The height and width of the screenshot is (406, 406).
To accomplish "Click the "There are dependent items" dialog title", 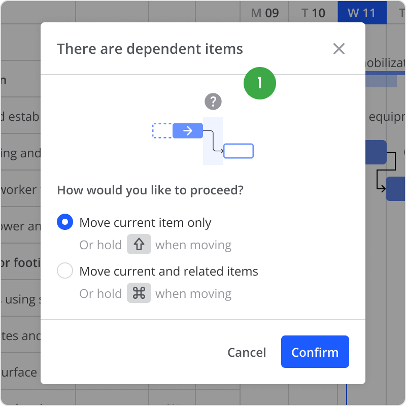I will tap(150, 49).
